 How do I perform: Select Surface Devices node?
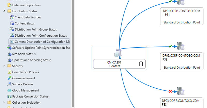click(23, 84)
